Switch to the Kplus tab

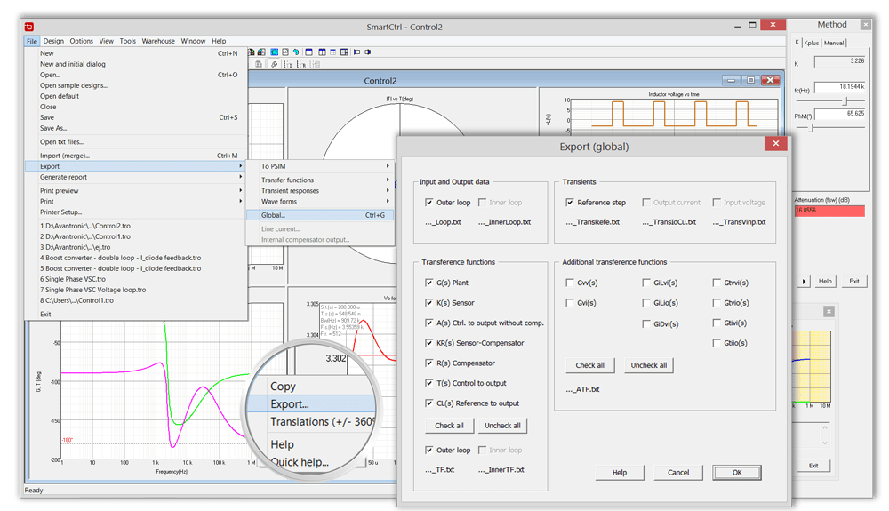812,43
